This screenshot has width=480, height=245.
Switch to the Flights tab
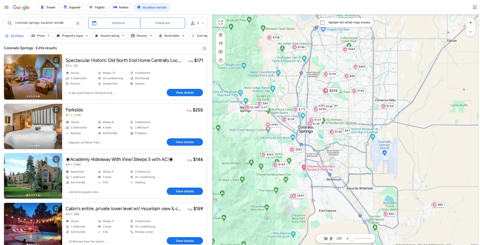click(97, 7)
